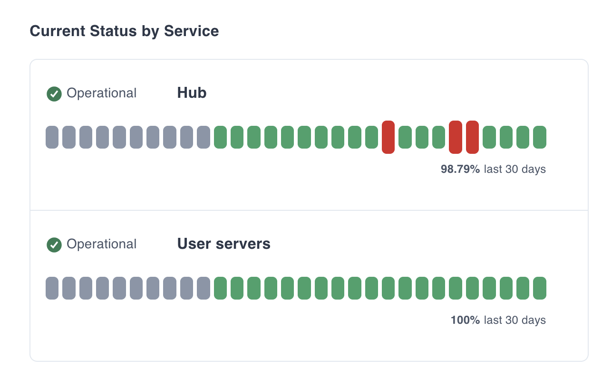Click a middle green bar in User servers timeline
Viewport: 602px width, 376px height.
(304, 288)
